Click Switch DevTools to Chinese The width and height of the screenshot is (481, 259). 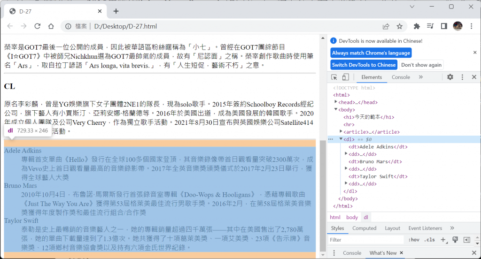tap(364, 65)
